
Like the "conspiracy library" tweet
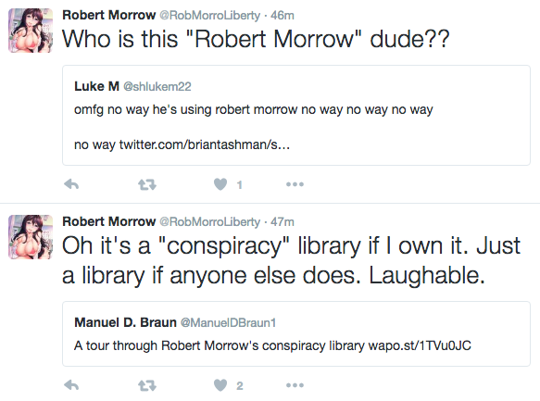[x=220, y=385]
